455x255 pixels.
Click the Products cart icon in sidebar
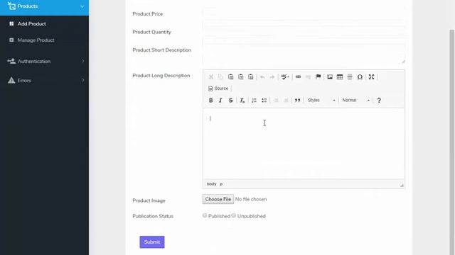(x=11, y=6)
